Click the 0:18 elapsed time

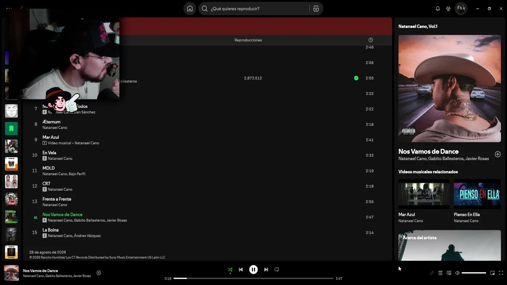168,279
